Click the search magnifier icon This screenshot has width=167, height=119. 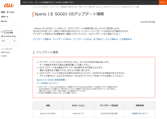tap(15, 41)
